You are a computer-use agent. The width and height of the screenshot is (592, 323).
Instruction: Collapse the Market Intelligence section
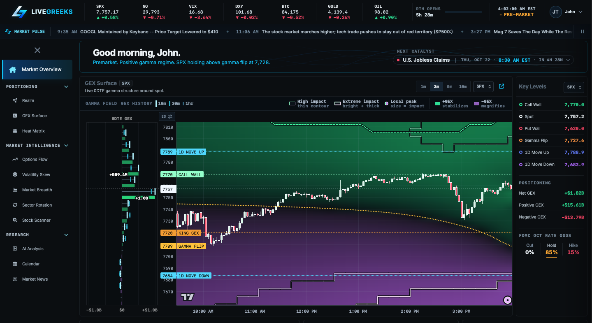[x=66, y=146]
